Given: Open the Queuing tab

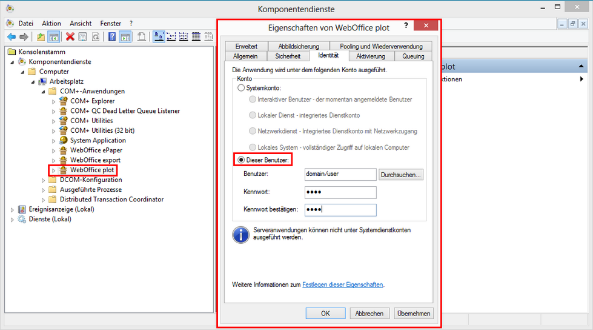Looking at the screenshot, I should [x=413, y=56].
